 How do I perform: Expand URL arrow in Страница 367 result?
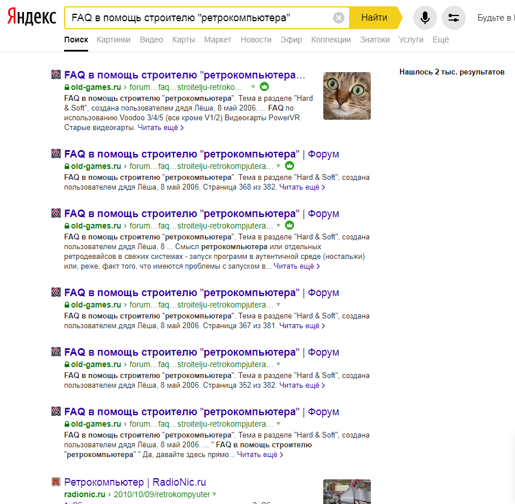(x=278, y=305)
